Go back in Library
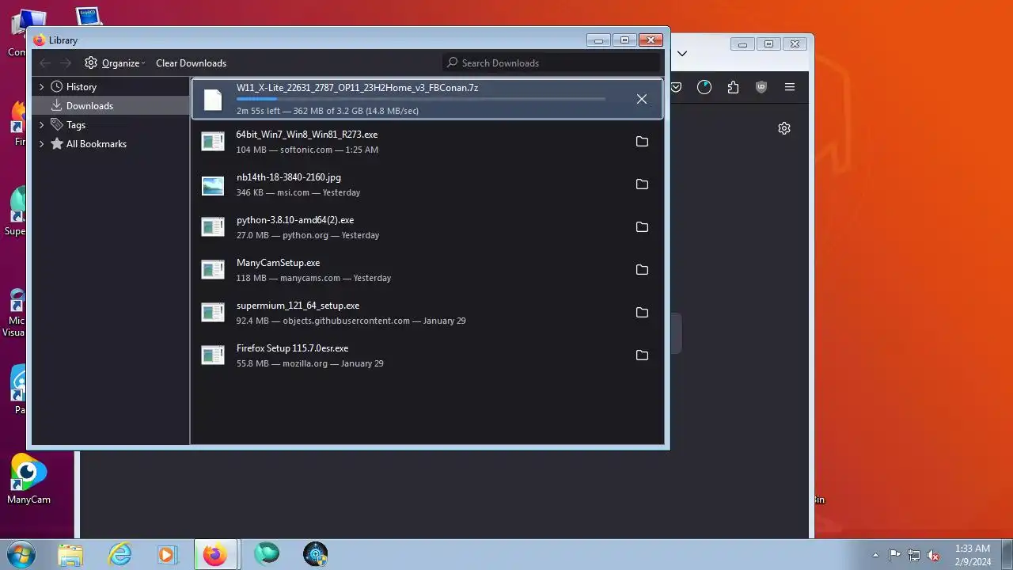Screen dimensions: 1013x570 click(x=45, y=63)
